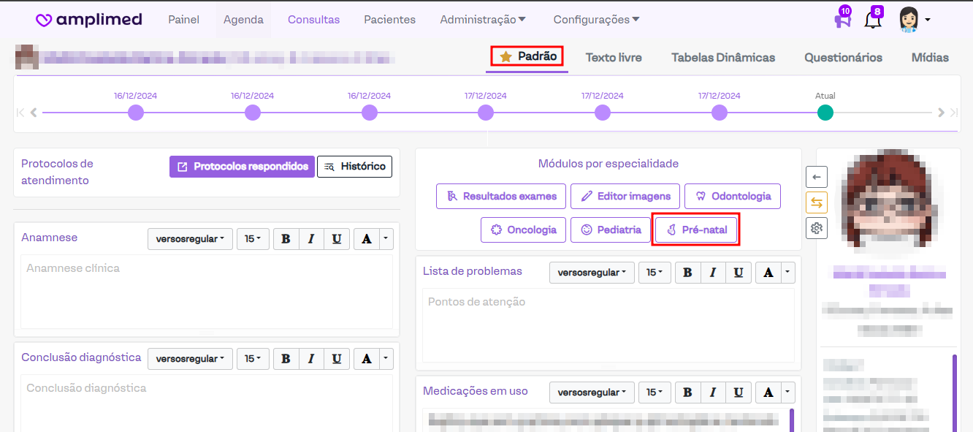This screenshot has width=973, height=432.
Task: Toggle italic in Lista de problemas toolbar
Action: pos(713,273)
